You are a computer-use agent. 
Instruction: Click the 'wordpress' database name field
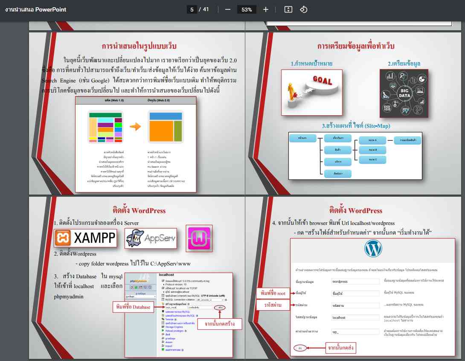(x=355, y=282)
